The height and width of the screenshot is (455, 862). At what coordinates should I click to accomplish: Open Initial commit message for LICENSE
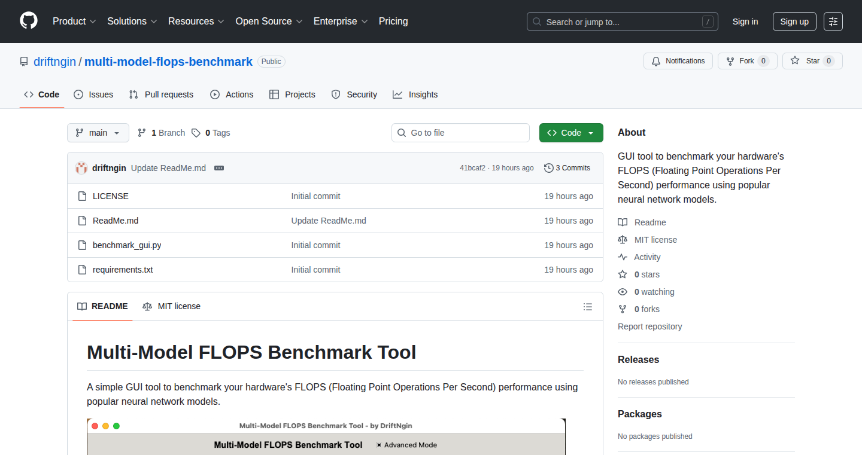point(315,196)
